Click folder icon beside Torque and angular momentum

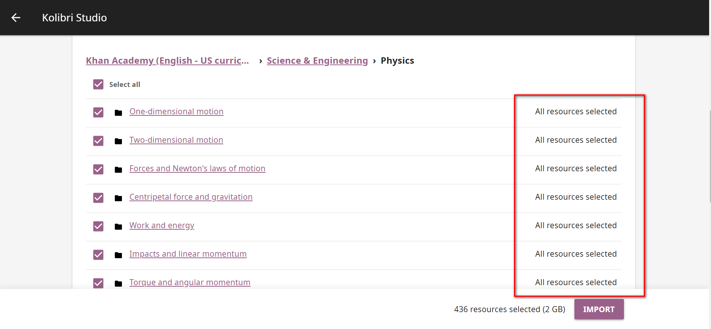(x=118, y=283)
